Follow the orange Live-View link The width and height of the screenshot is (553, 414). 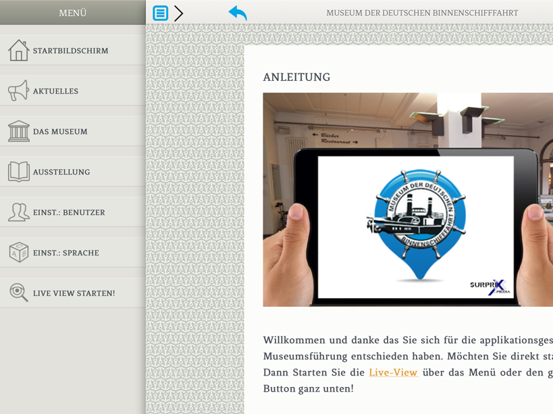tap(393, 372)
